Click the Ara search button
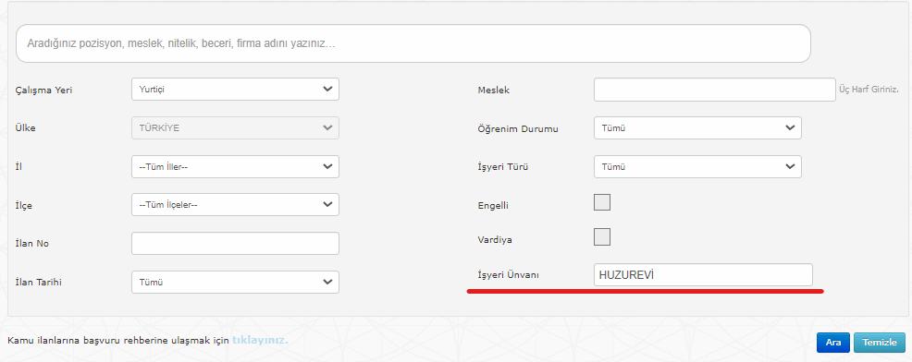 [x=832, y=343]
